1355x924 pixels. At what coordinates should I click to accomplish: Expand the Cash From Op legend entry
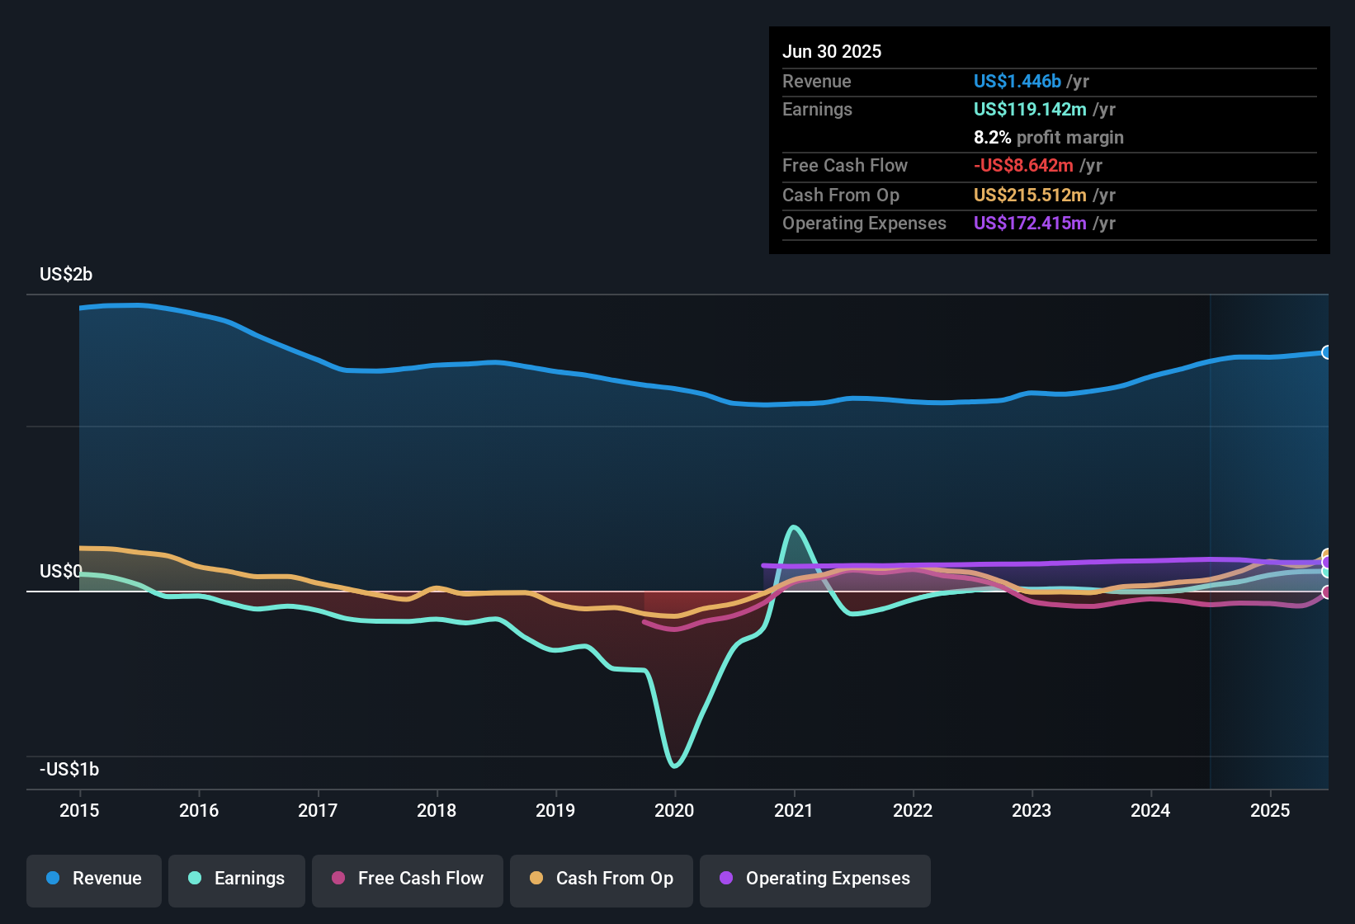pyautogui.click(x=601, y=879)
